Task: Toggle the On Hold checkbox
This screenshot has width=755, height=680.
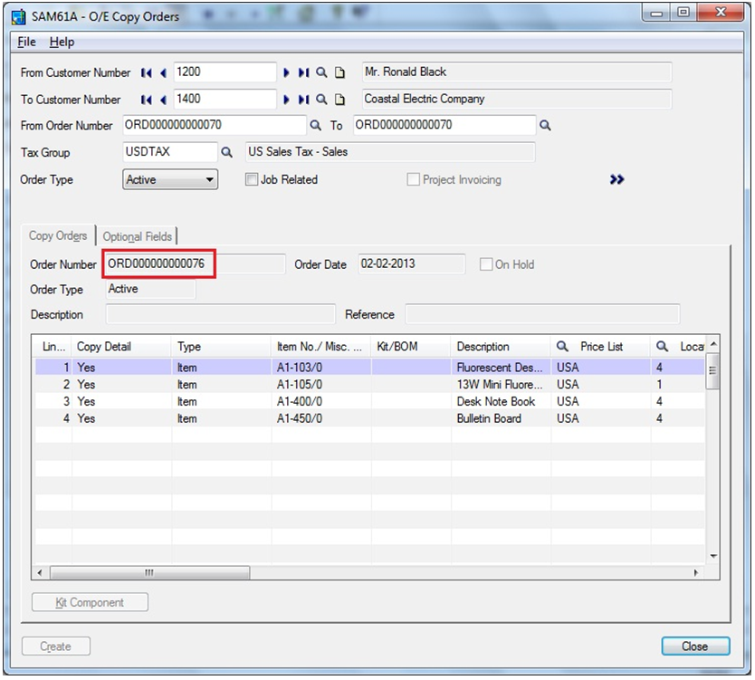Action: [486, 264]
